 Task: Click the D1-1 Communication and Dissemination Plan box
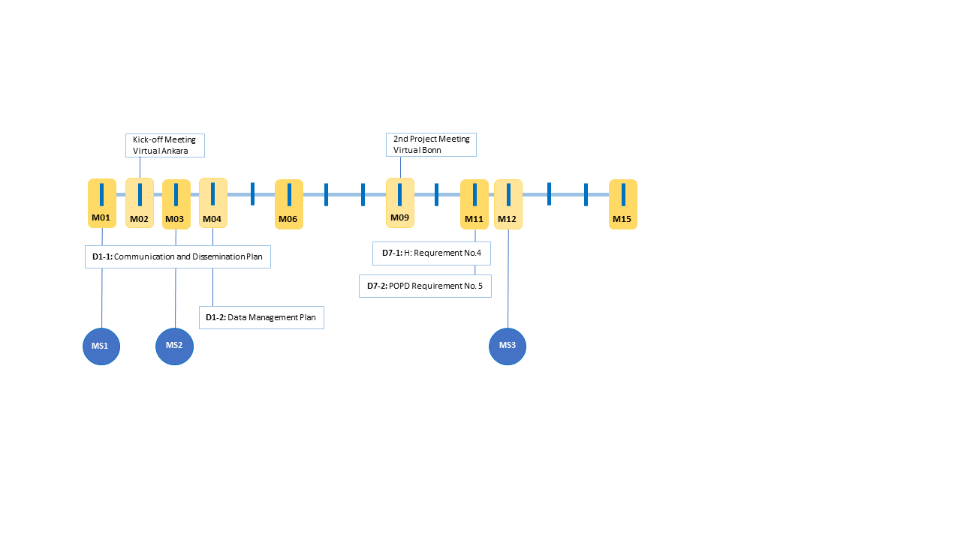(177, 256)
